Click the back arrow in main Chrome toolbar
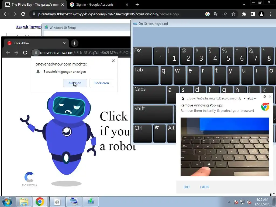 (6, 14)
